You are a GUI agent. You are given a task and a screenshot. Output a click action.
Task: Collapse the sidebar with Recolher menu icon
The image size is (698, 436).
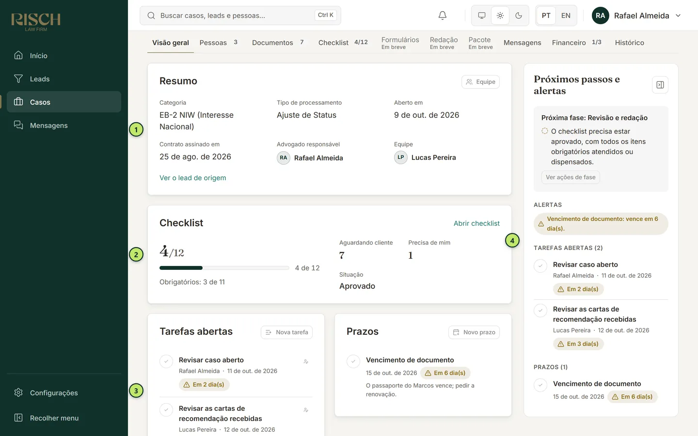(18, 418)
